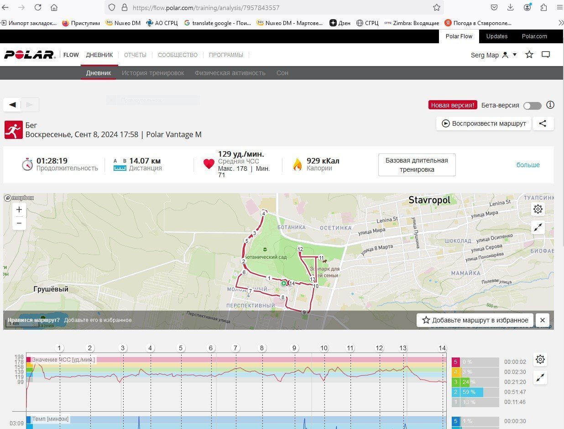This screenshot has height=429, width=564.
Task: Click lap marker 14 above the heart rate graph
Action: pos(442,348)
